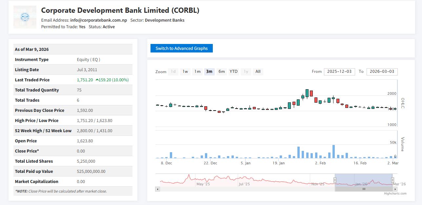Select the 1w zoom range

(x=185, y=72)
